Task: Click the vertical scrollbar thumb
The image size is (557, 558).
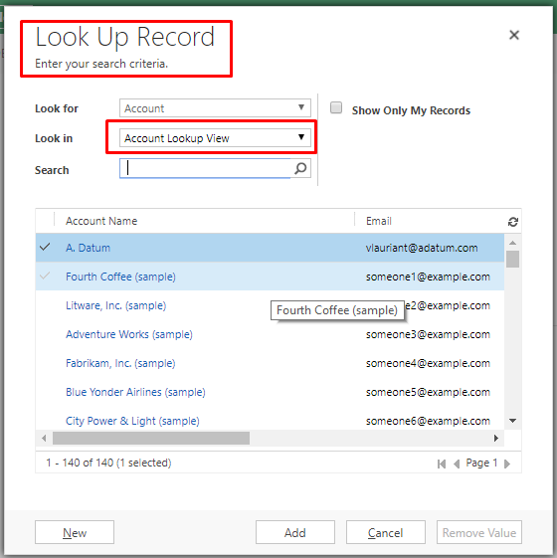Action: pyautogui.click(x=512, y=259)
